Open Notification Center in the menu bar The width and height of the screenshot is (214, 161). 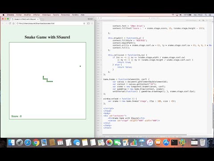point(210,15)
